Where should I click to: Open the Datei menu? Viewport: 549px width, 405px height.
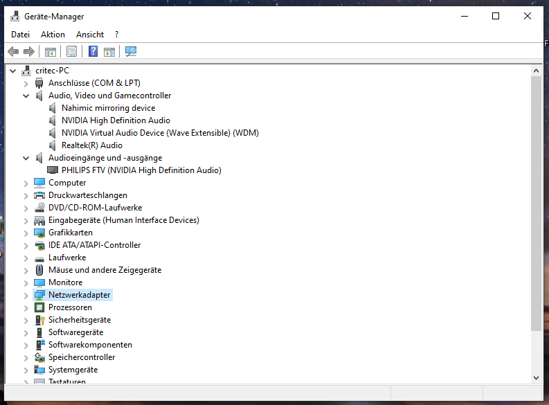coord(20,34)
